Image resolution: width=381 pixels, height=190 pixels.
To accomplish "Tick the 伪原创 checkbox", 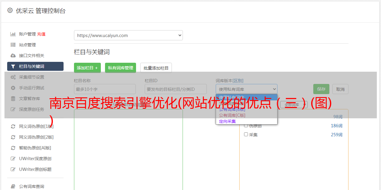I will [246, 125].
